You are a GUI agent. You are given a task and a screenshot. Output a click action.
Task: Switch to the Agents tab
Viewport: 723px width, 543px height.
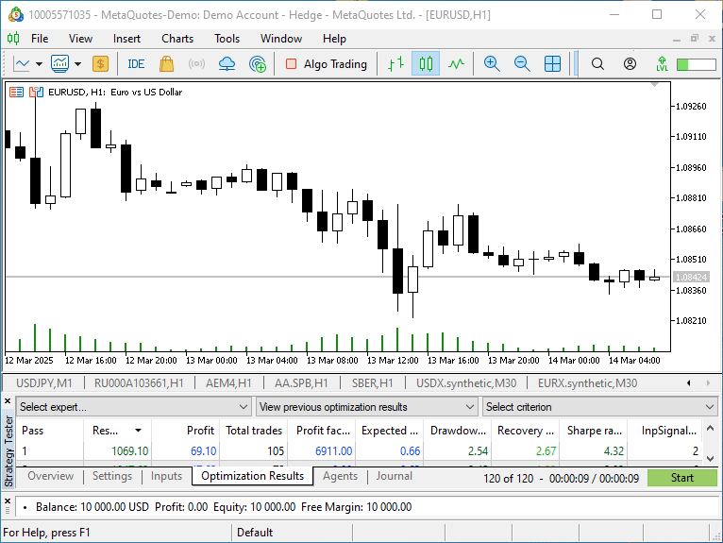[x=340, y=476]
